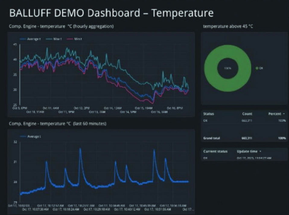Click the Current status column header
The height and width of the screenshot is (215, 289).
pos(215,151)
